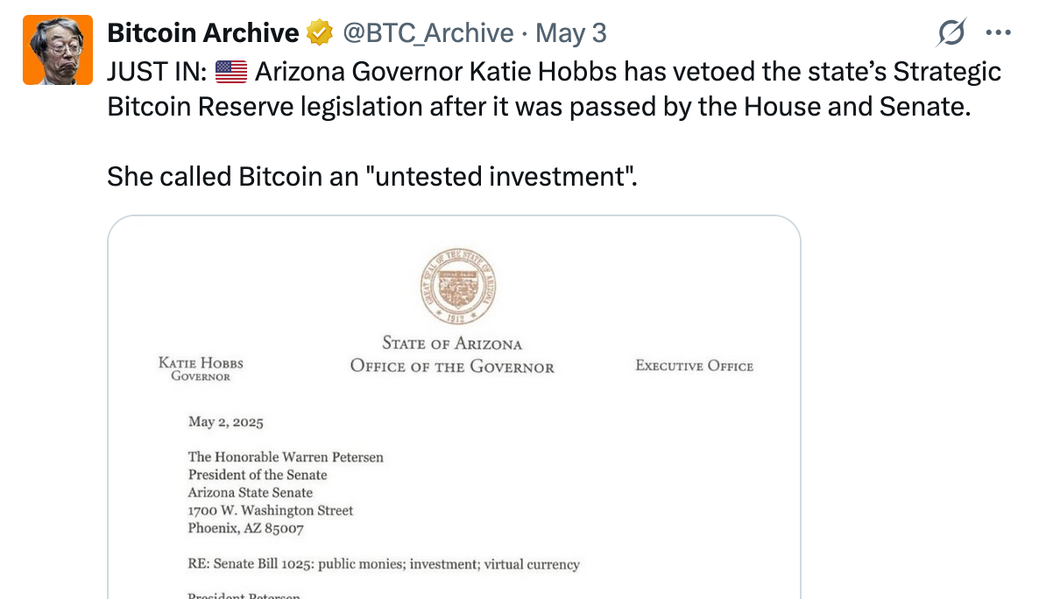Click the Office of the Governor line
This screenshot has height=599, width=1039.
[x=452, y=366]
